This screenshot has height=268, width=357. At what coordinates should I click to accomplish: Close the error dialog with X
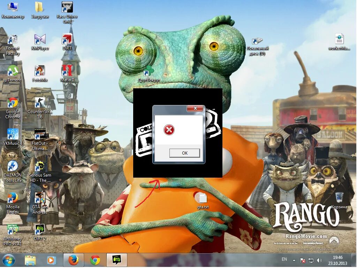(195, 108)
